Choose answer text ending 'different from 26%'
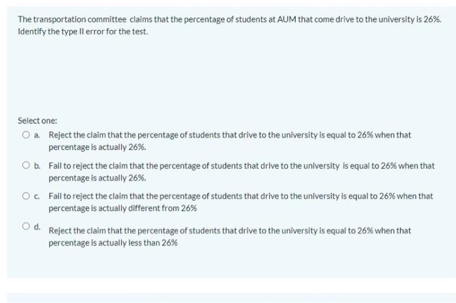 point(241,202)
